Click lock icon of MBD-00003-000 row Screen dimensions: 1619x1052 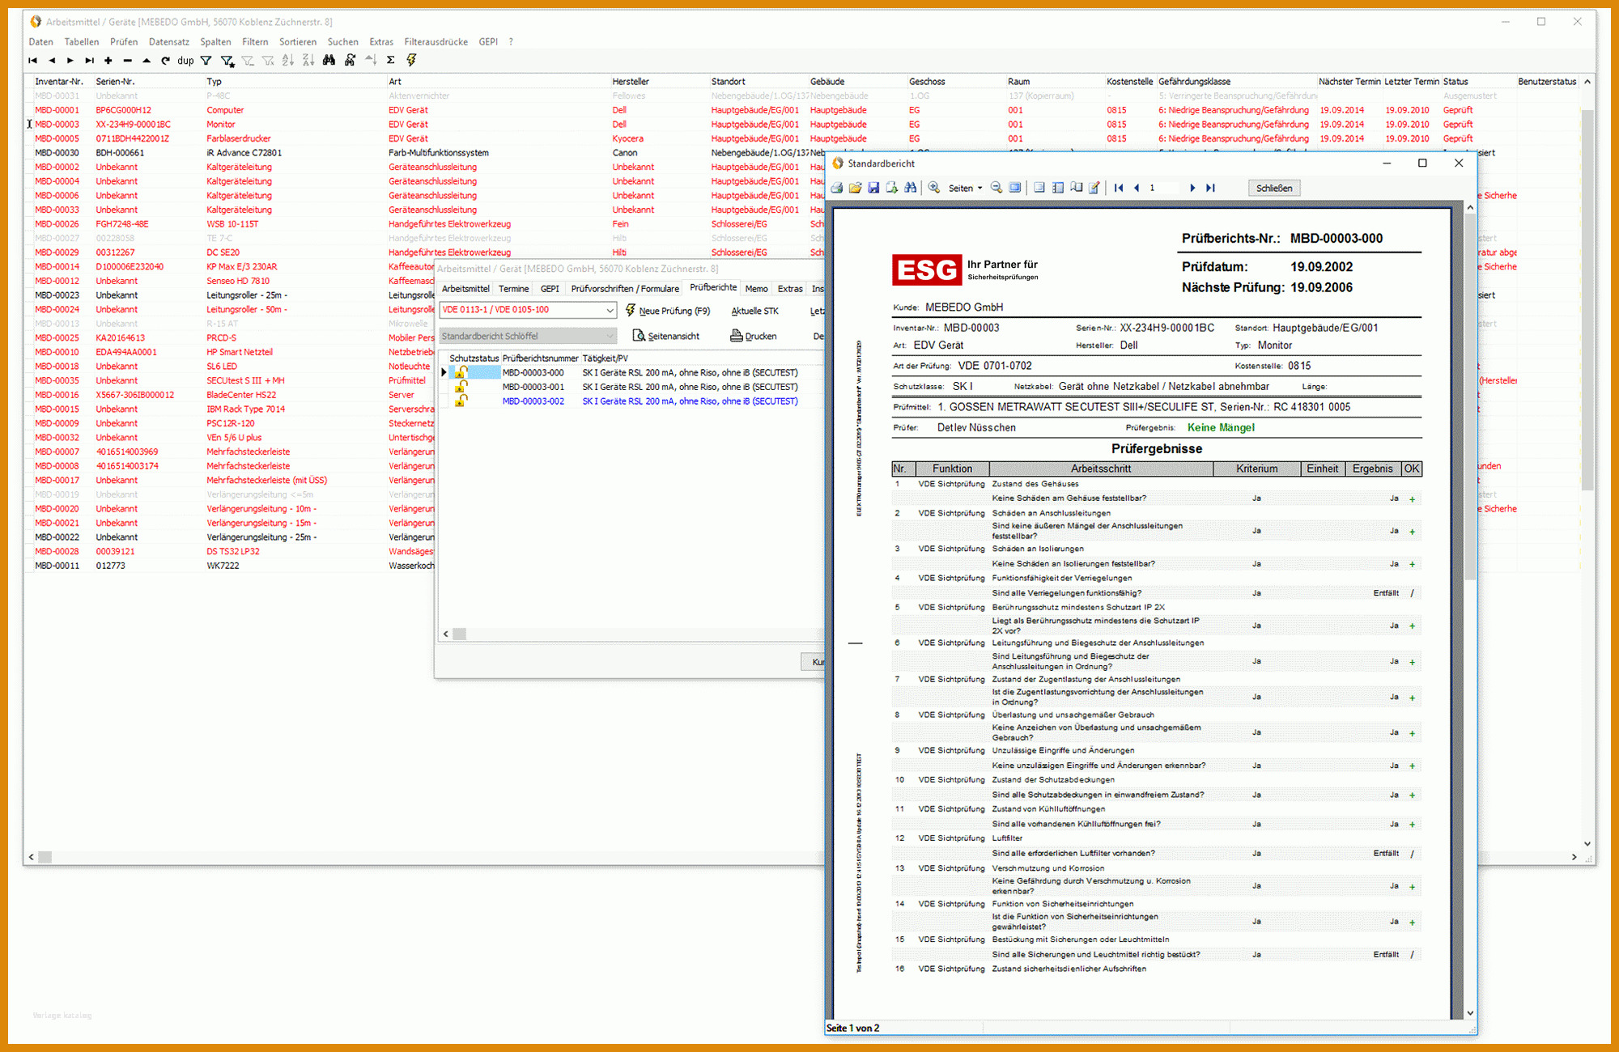461,373
